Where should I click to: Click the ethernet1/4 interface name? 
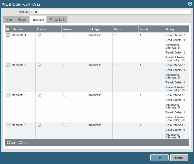[19, 125]
